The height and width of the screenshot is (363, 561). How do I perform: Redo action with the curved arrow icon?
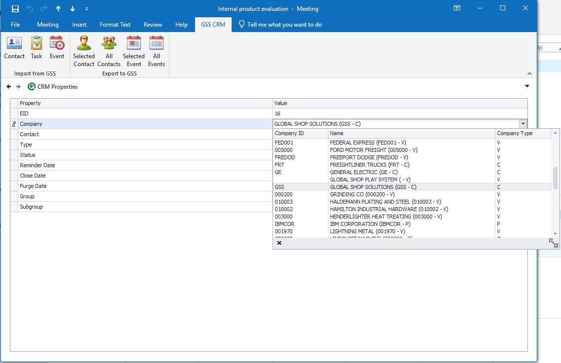coord(43,8)
